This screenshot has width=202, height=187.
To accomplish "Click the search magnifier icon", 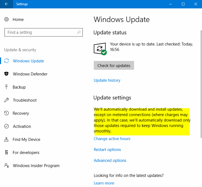I will tap(79, 32).
